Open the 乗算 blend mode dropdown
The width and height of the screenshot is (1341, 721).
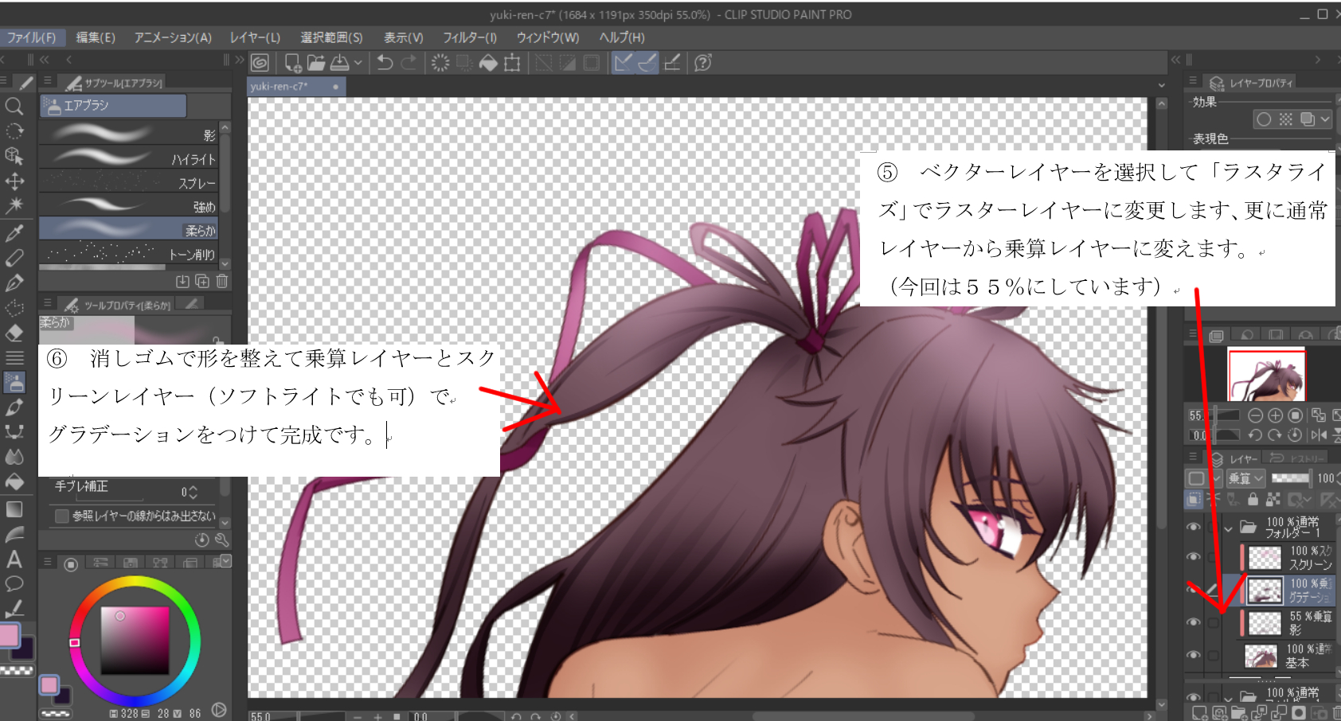(x=1245, y=478)
